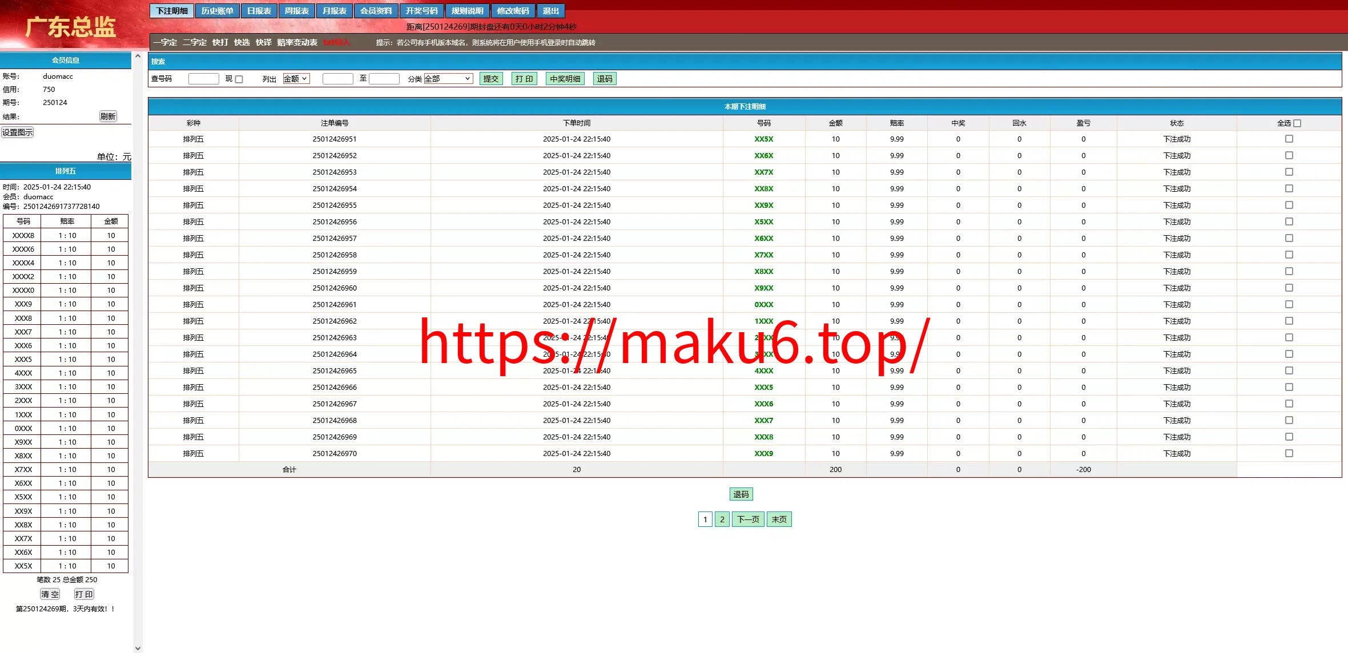Open the 快译 menu item

pyautogui.click(x=264, y=42)
